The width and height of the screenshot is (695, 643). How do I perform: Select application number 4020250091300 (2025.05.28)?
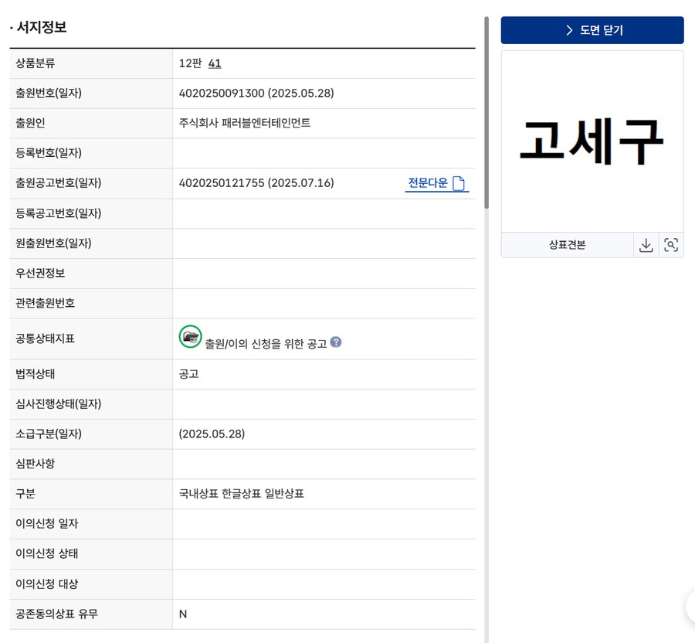256,93
